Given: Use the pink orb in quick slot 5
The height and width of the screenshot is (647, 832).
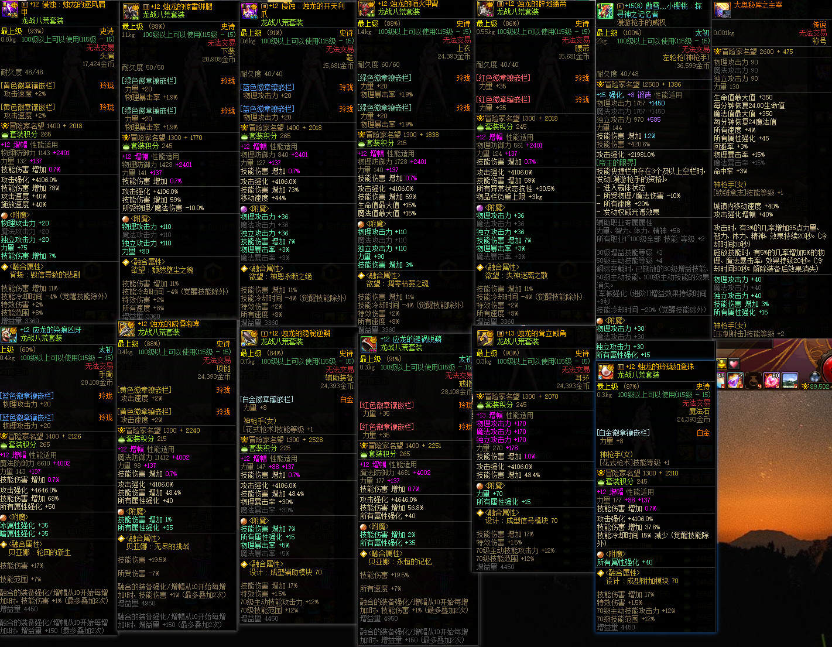Looking at the screenshot, I should coord(772,380).
